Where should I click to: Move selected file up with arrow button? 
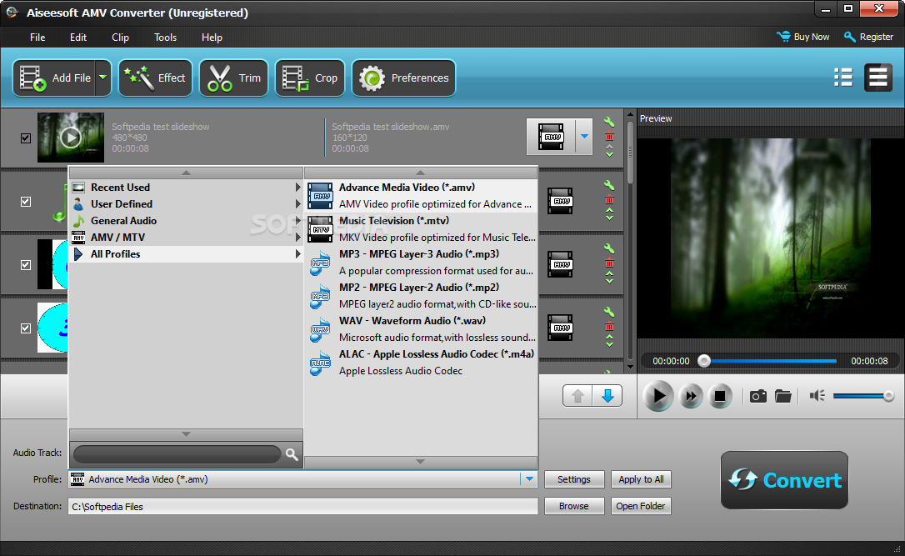tap(577, 396)
